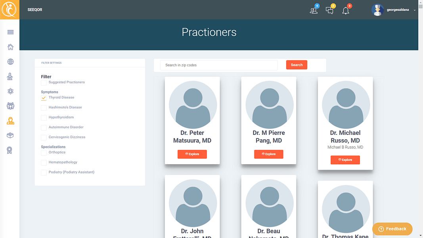
Task: Click the SEEQOR orange logo icon
Action: click(x=10, y=10)
